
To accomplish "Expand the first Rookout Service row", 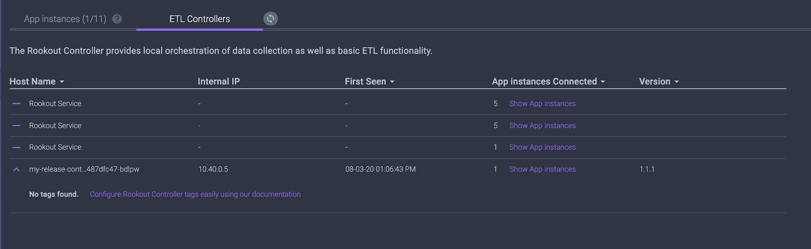I will click(x=16, y=103).
